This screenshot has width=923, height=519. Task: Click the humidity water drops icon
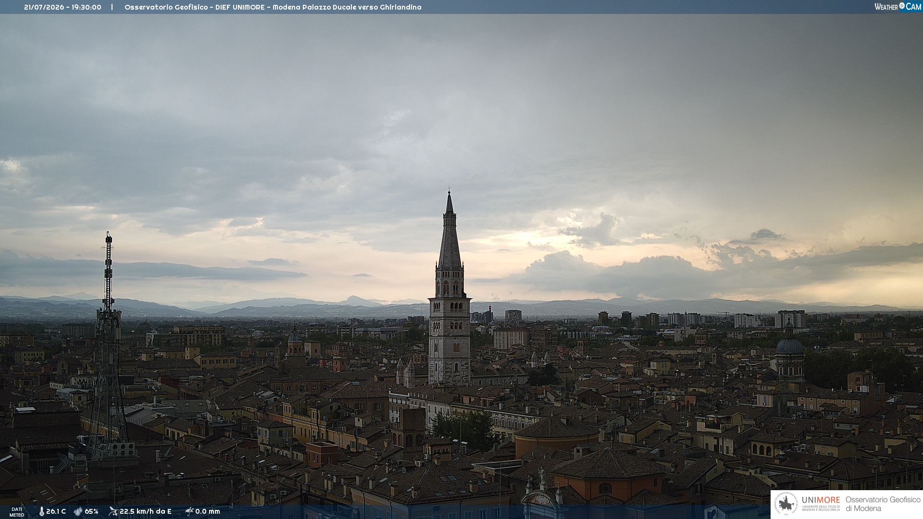click(x=78, y=511)
